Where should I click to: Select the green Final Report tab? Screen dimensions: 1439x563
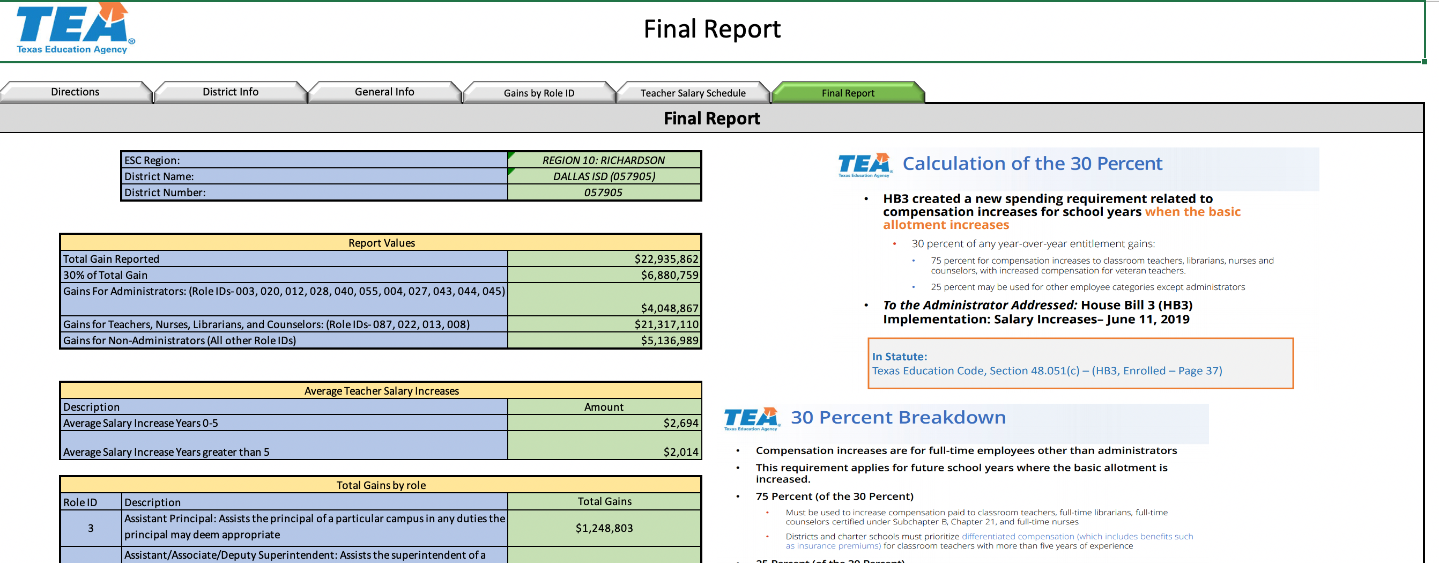[848, 93]
